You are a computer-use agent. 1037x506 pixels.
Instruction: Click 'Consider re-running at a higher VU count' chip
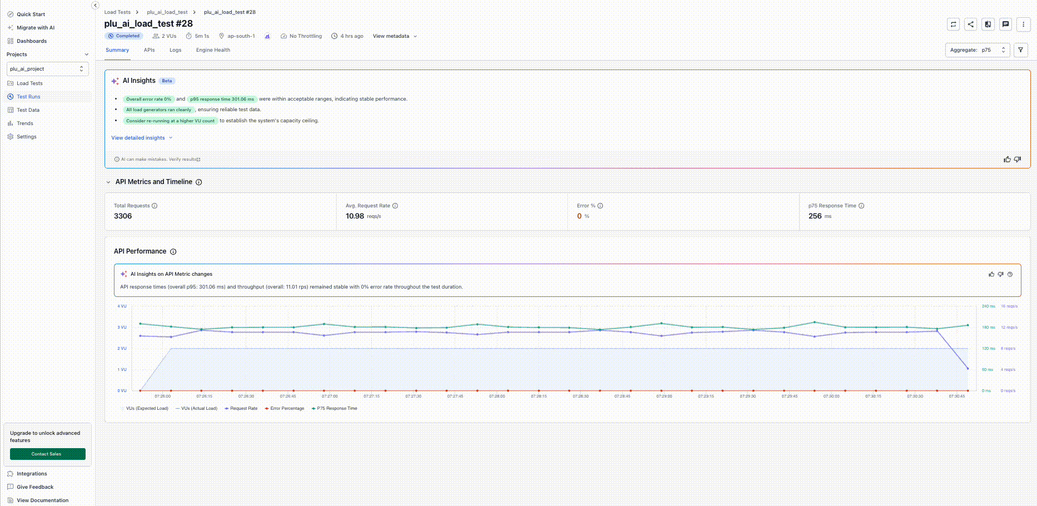170,121
